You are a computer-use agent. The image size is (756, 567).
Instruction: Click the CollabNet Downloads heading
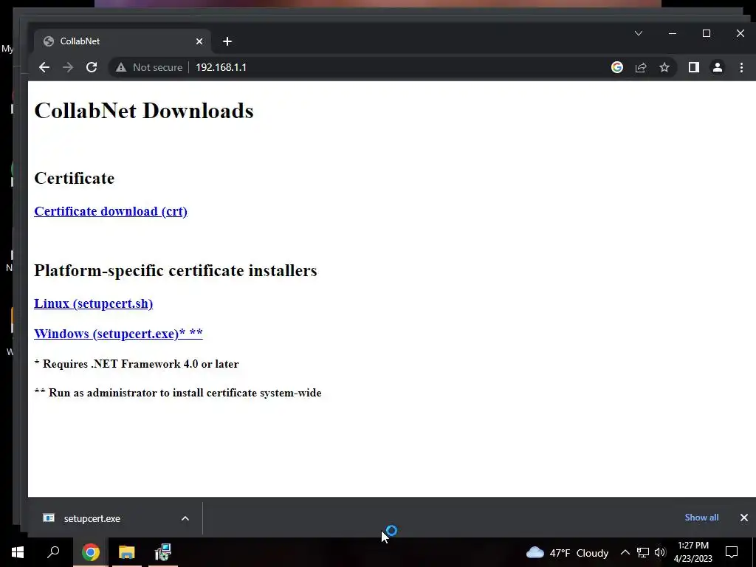(144, 111)
